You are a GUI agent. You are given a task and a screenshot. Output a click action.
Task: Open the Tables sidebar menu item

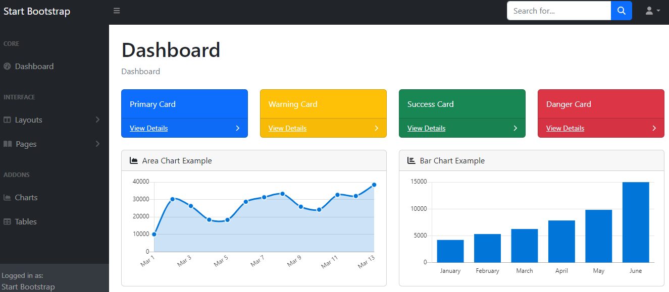(x=26, y=222)
